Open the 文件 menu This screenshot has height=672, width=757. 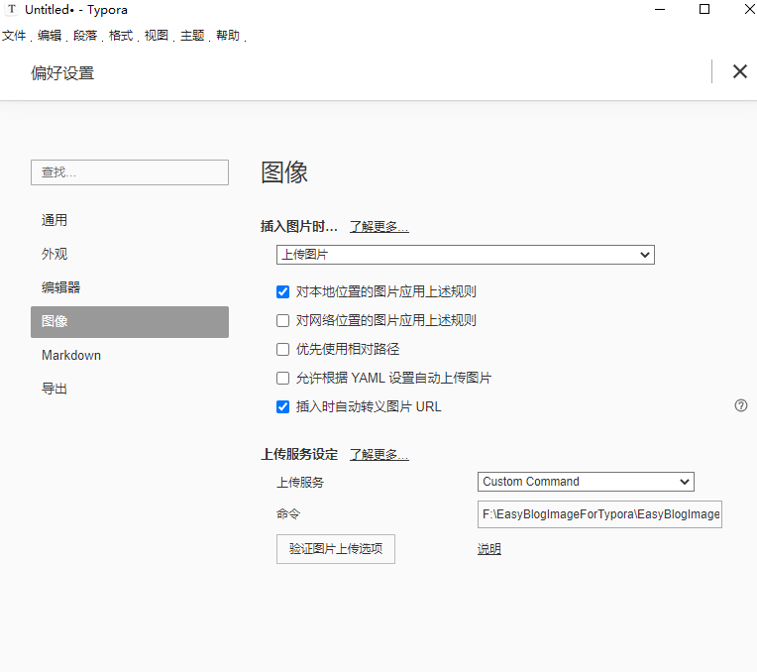tap(14, 36)
